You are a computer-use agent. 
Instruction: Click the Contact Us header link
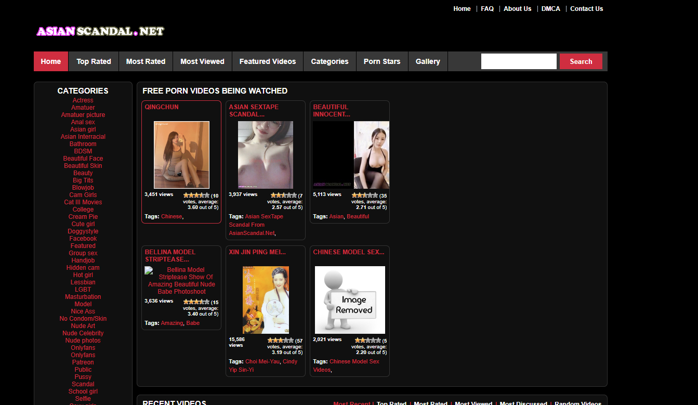click(586, 9)
